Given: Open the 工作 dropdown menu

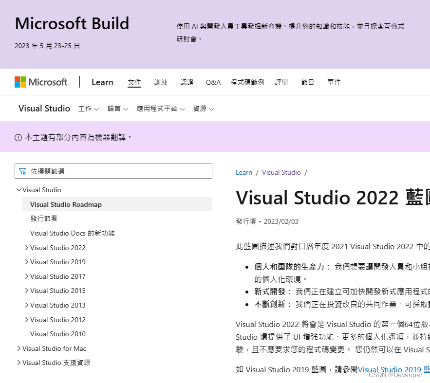Looking at the screenshot, I should (88, 109).
